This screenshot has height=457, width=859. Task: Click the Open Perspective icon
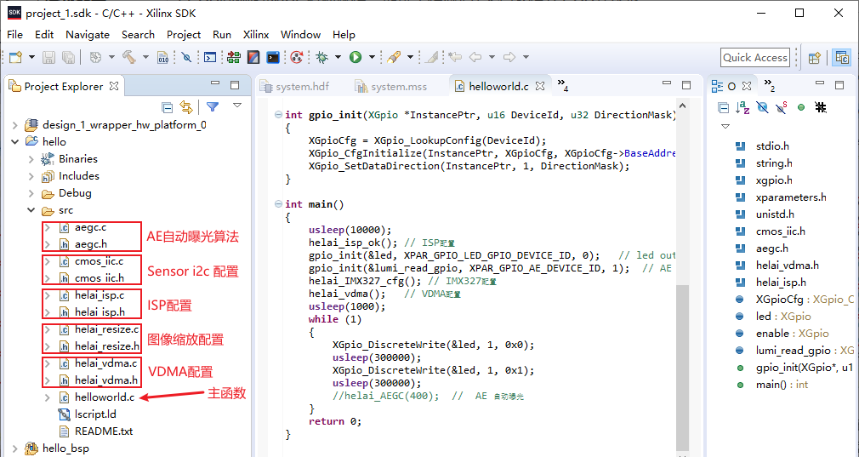815,58
